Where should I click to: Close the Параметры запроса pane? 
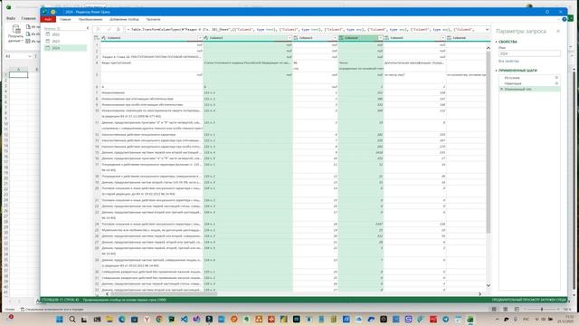coord(558,32)
